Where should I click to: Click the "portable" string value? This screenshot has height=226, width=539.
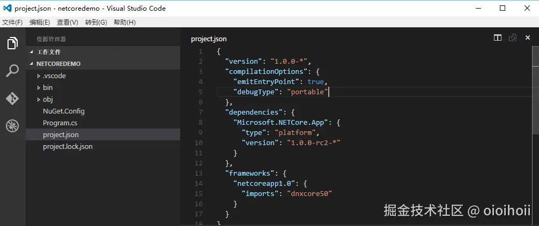click(308, 92)
